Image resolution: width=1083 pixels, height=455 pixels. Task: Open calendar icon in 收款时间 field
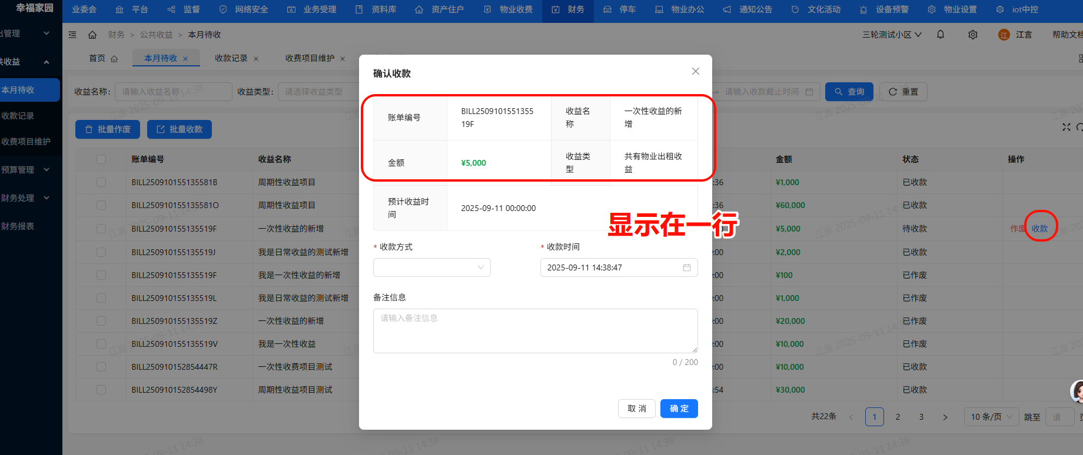coord(686,267)
